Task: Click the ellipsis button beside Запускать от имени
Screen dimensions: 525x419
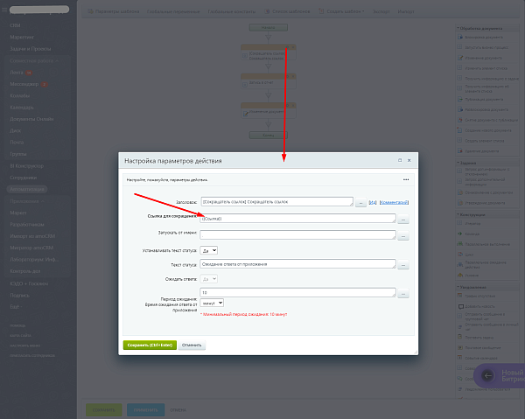Action: click(x=403, y=236)
